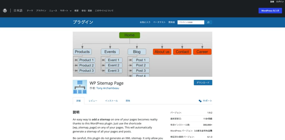This screenshot has width=285, height=140.
Task: Click tested-up-to value 6.1.3
Action: (210, 137)
